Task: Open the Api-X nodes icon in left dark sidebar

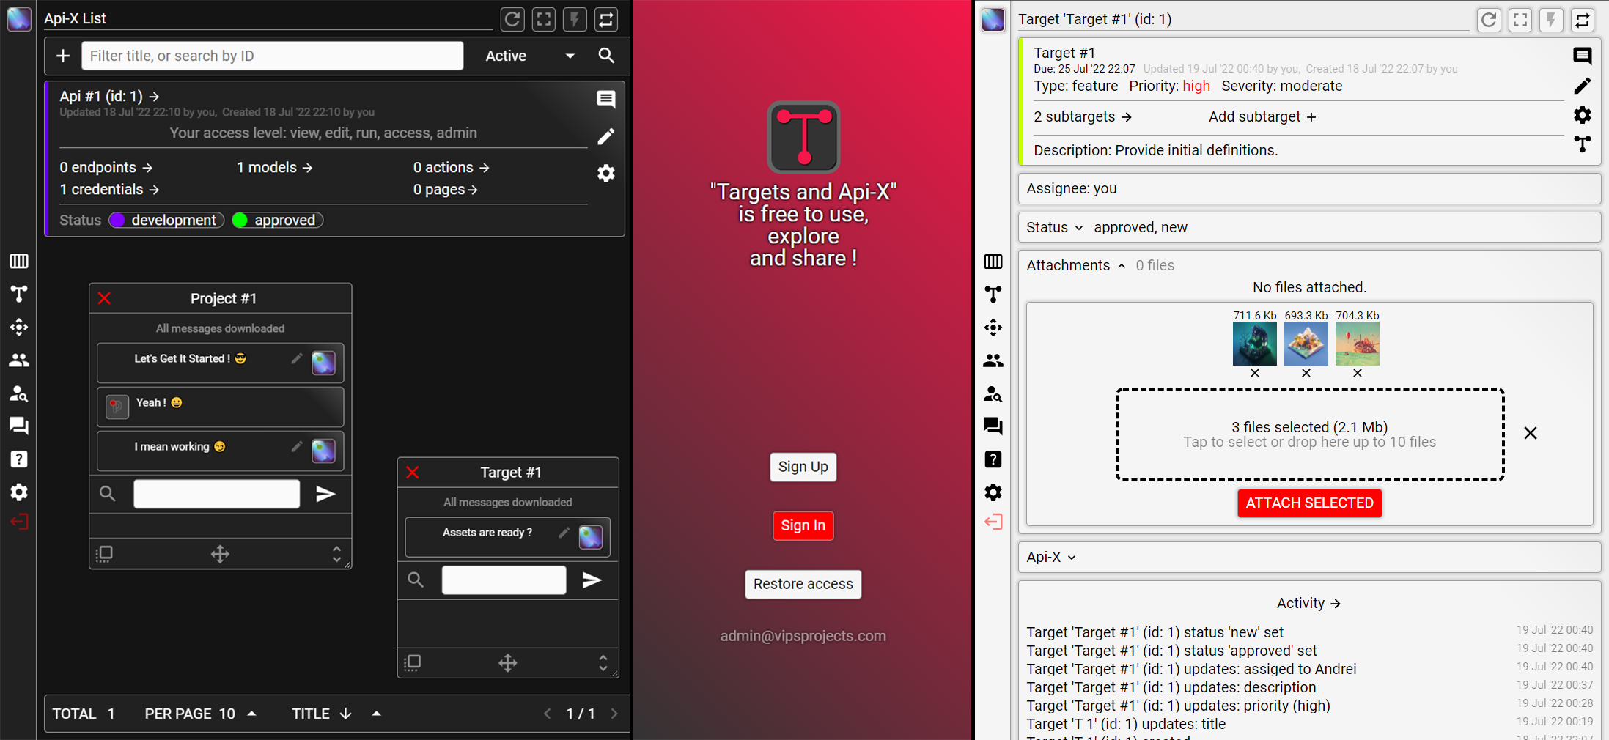Action: [x=19, y=327]
